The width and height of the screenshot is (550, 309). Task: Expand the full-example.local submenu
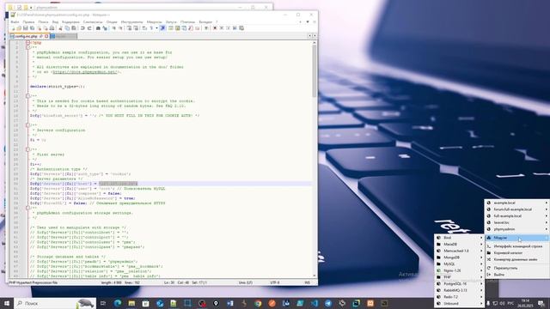click(516, 216)
